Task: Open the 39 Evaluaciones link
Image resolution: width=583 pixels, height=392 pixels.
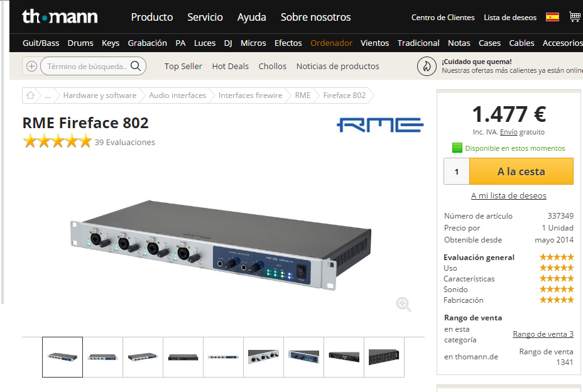Action: pyautogui.click(x=124, y=142)
